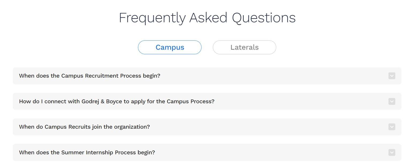Select the grey Laterals pill button

244,47
